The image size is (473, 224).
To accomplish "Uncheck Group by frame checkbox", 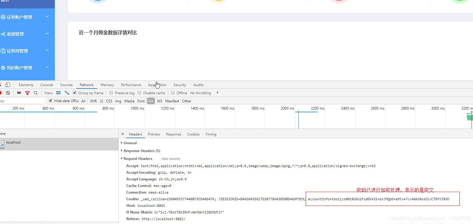I will click(x=75, y=93).
